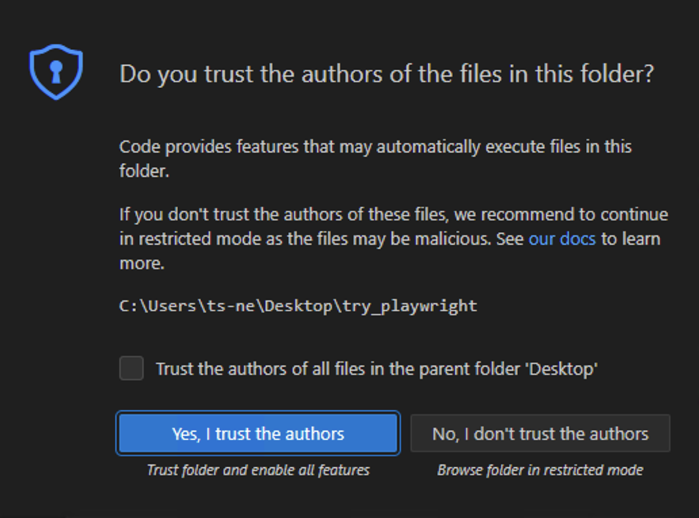Click the 'Do you trust the authors' heading

(387, 74)
